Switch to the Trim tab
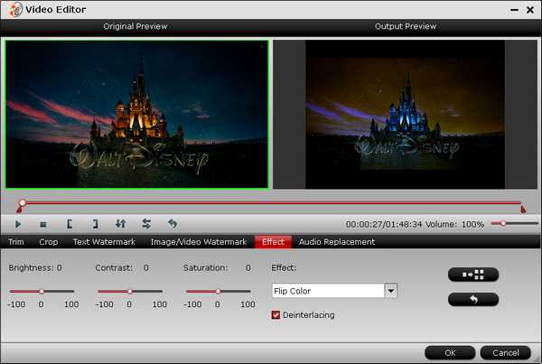542x364 pixels. point(16,242)
